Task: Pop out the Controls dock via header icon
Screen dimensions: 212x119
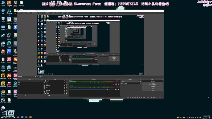Action: 162,79
